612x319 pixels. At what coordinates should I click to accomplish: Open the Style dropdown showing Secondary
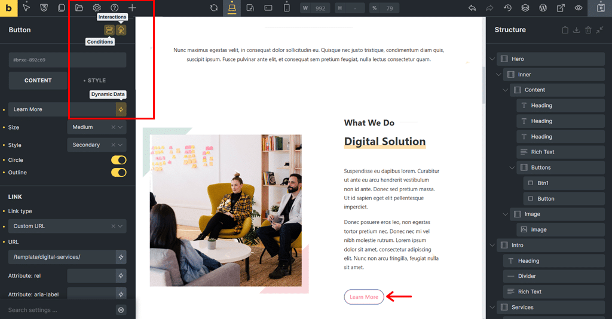tap(97, 145)
